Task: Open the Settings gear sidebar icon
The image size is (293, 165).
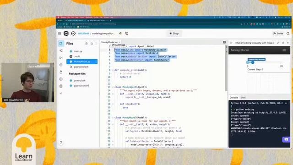Action: [x=61, y=79]
